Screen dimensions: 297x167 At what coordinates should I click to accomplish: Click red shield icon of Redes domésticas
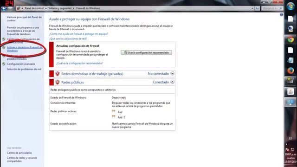[58, 74]
